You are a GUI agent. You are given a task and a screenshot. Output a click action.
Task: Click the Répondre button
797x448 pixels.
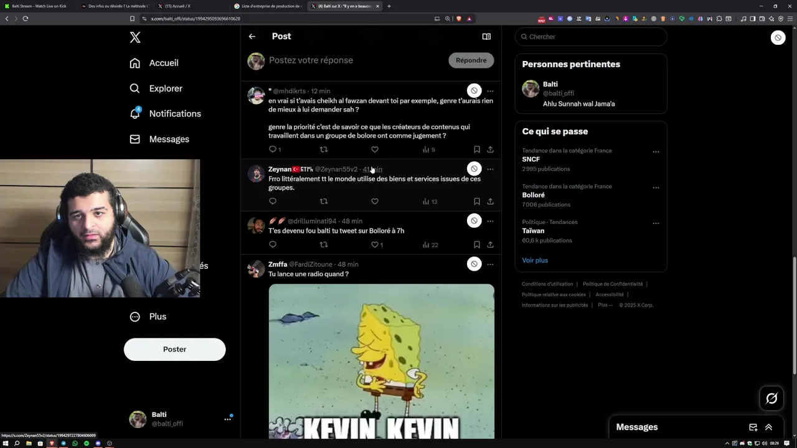click(471, 60)
